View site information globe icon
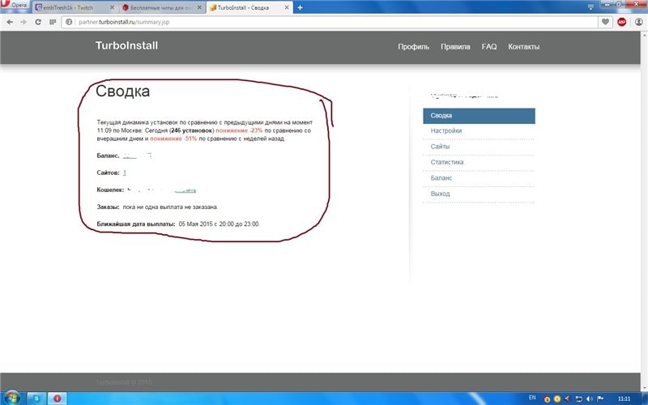 click(69, 22)
